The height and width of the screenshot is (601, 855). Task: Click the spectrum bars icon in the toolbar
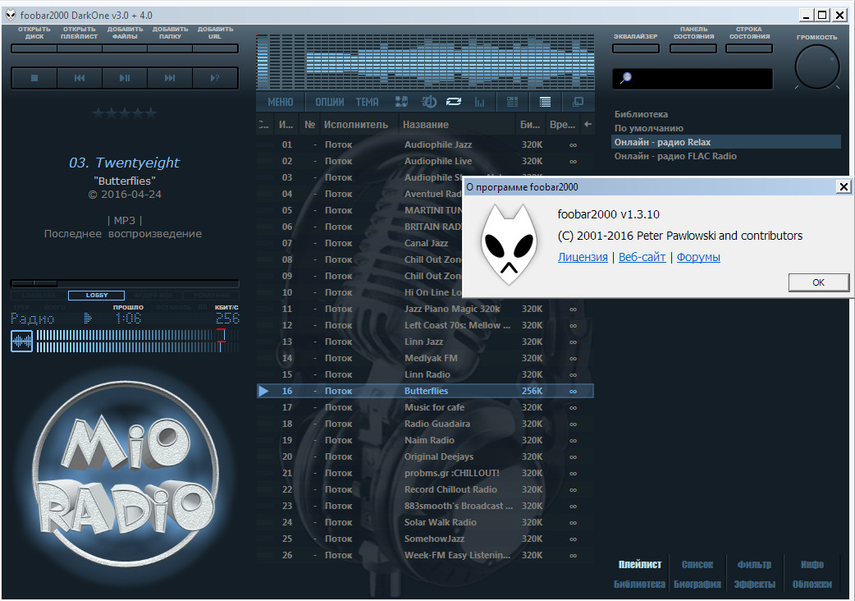coord(480,102)
